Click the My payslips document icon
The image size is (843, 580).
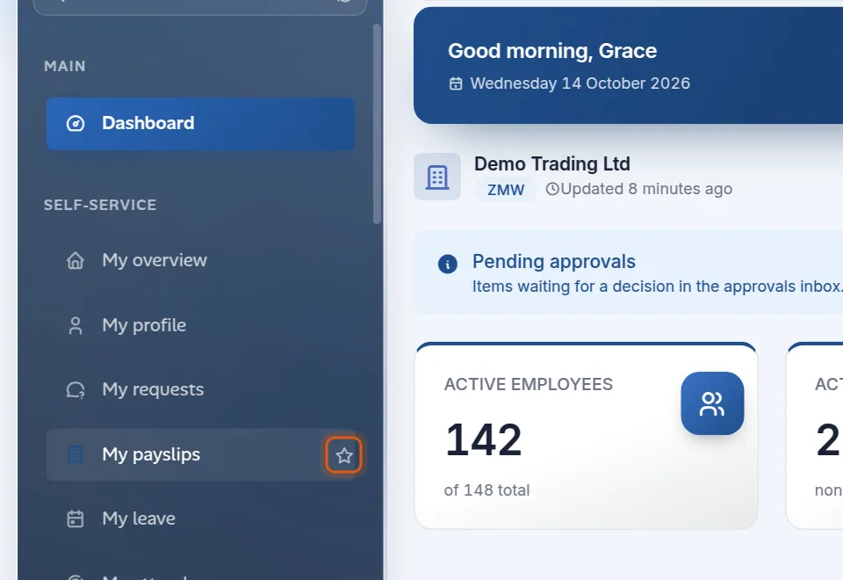76,454
